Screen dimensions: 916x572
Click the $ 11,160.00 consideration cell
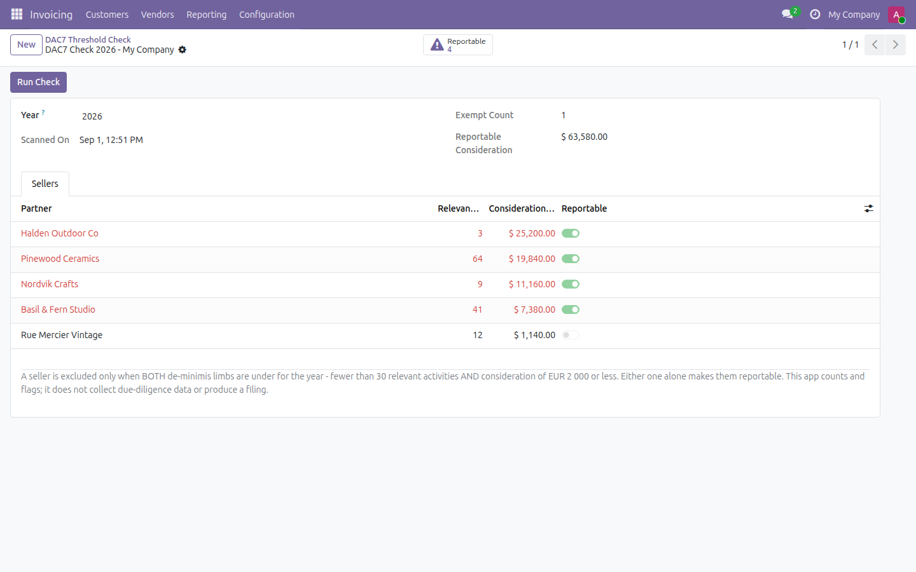532,284
